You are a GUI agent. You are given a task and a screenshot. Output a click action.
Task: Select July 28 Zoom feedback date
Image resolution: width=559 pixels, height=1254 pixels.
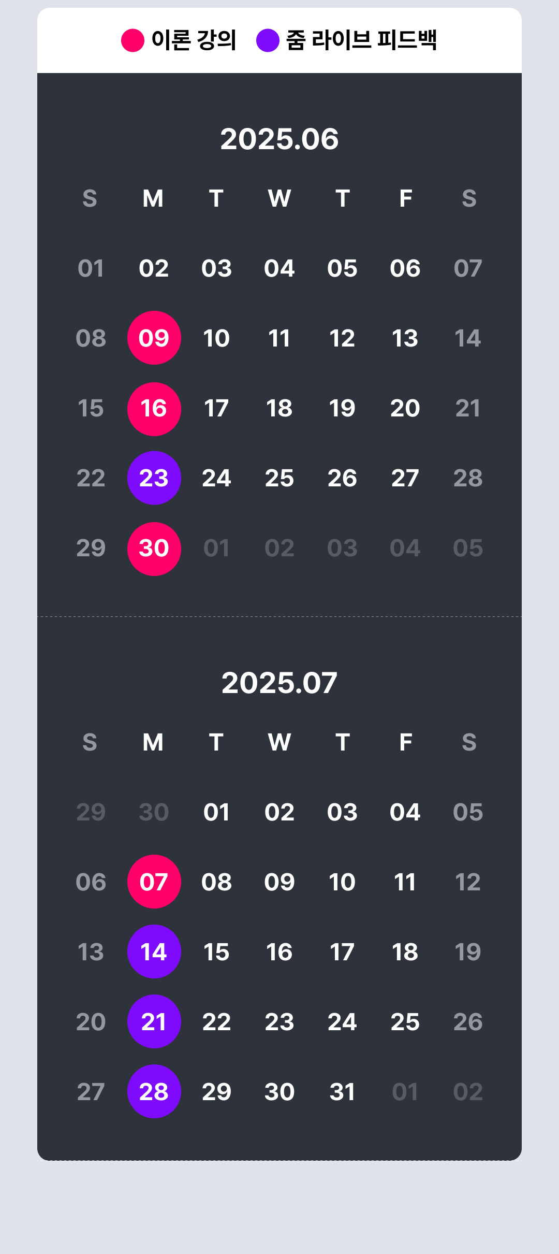click(154, 1091)
